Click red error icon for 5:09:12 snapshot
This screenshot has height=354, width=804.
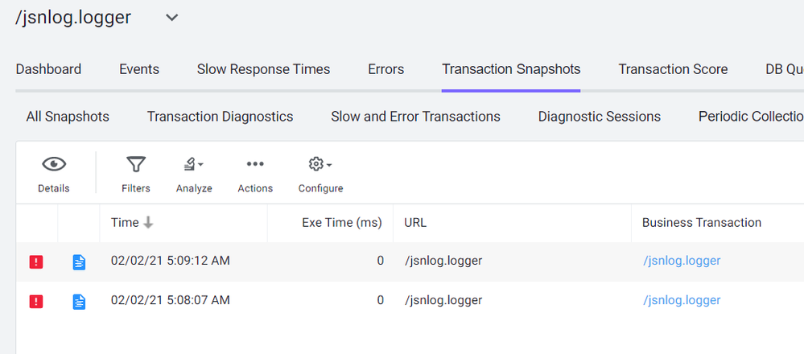[x=36, y=261]
